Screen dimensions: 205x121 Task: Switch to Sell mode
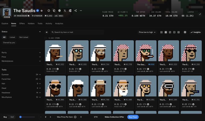tap(12, 117)
